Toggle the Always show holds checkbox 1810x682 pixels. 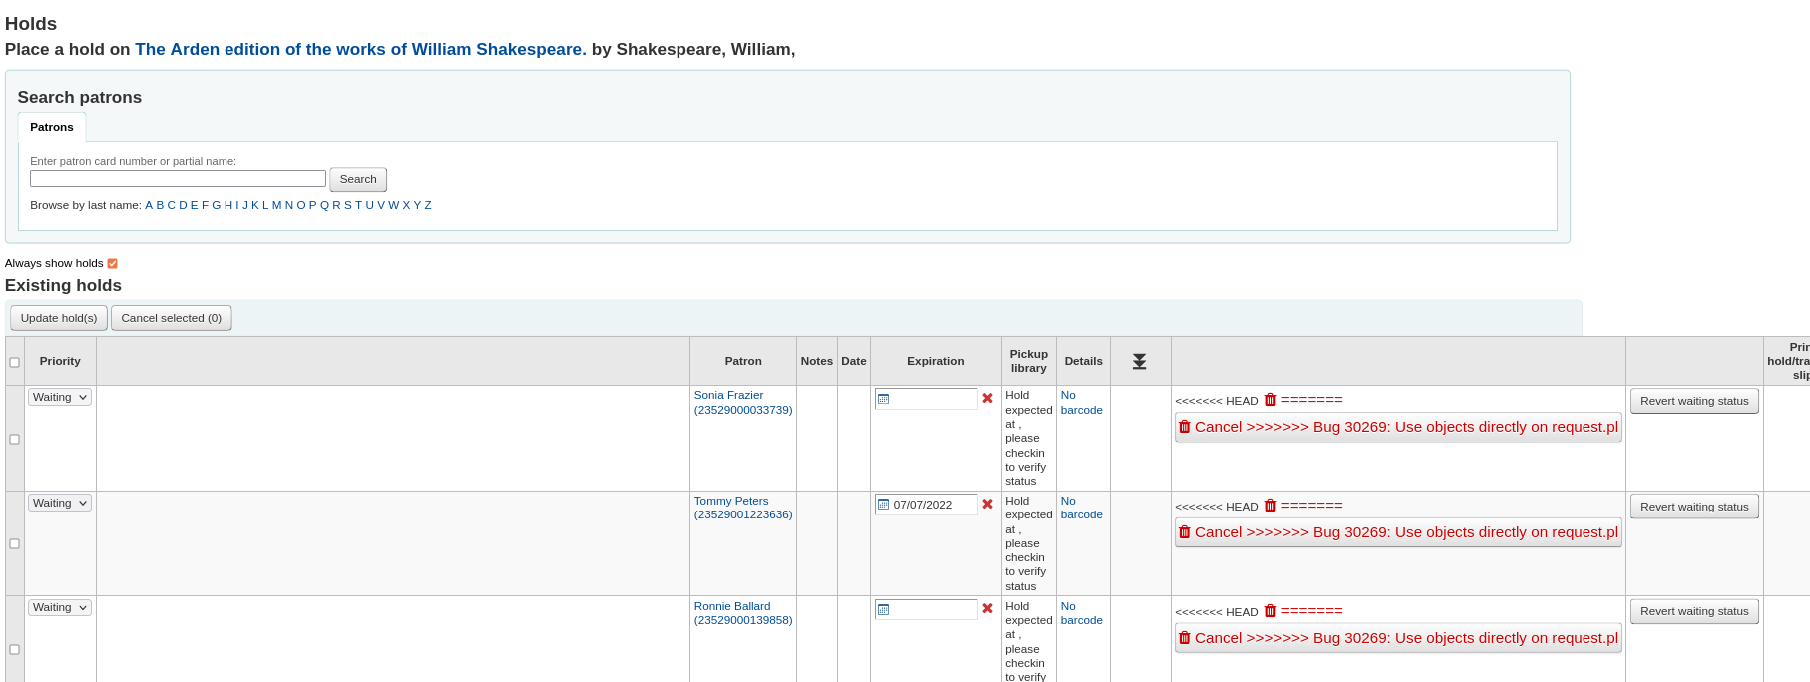[x=113, y=264]
